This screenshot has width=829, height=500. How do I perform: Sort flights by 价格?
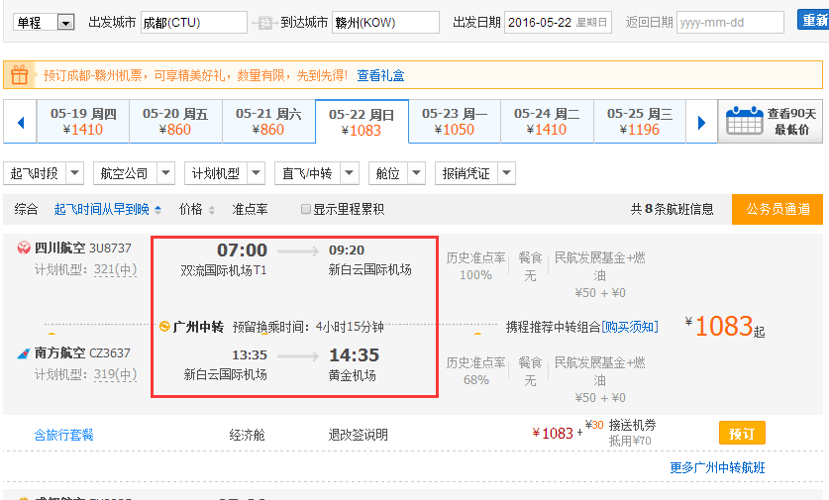click(x=196, y=209)
